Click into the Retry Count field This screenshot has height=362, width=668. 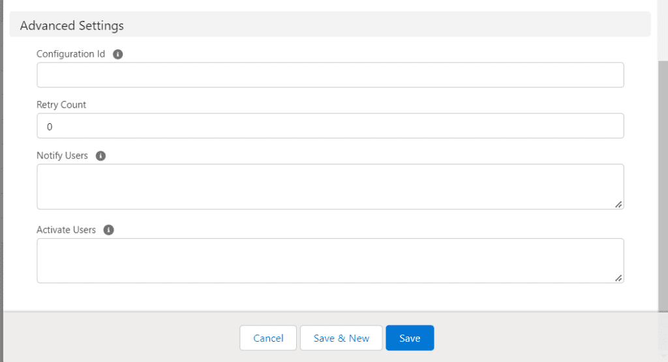(330, 126)
